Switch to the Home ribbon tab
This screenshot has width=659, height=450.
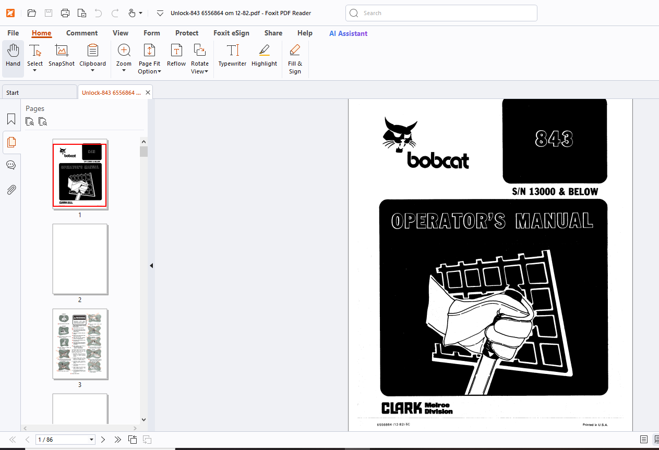pyautogui.click(x=41, y=33)
